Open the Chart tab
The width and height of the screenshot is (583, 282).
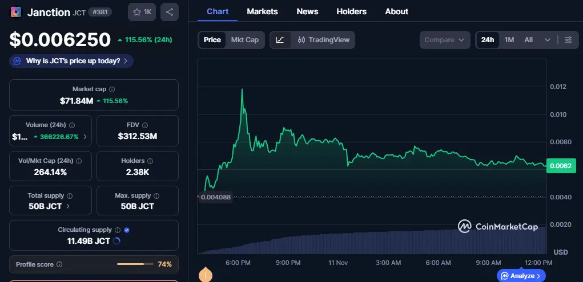[218, 11]
